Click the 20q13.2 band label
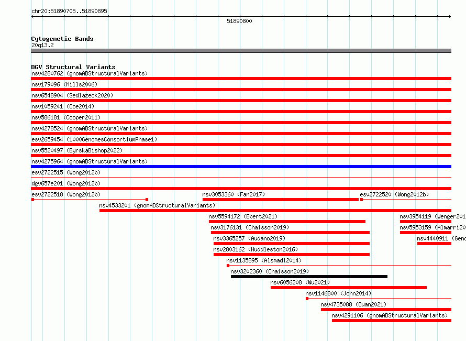 click(42, 45)
